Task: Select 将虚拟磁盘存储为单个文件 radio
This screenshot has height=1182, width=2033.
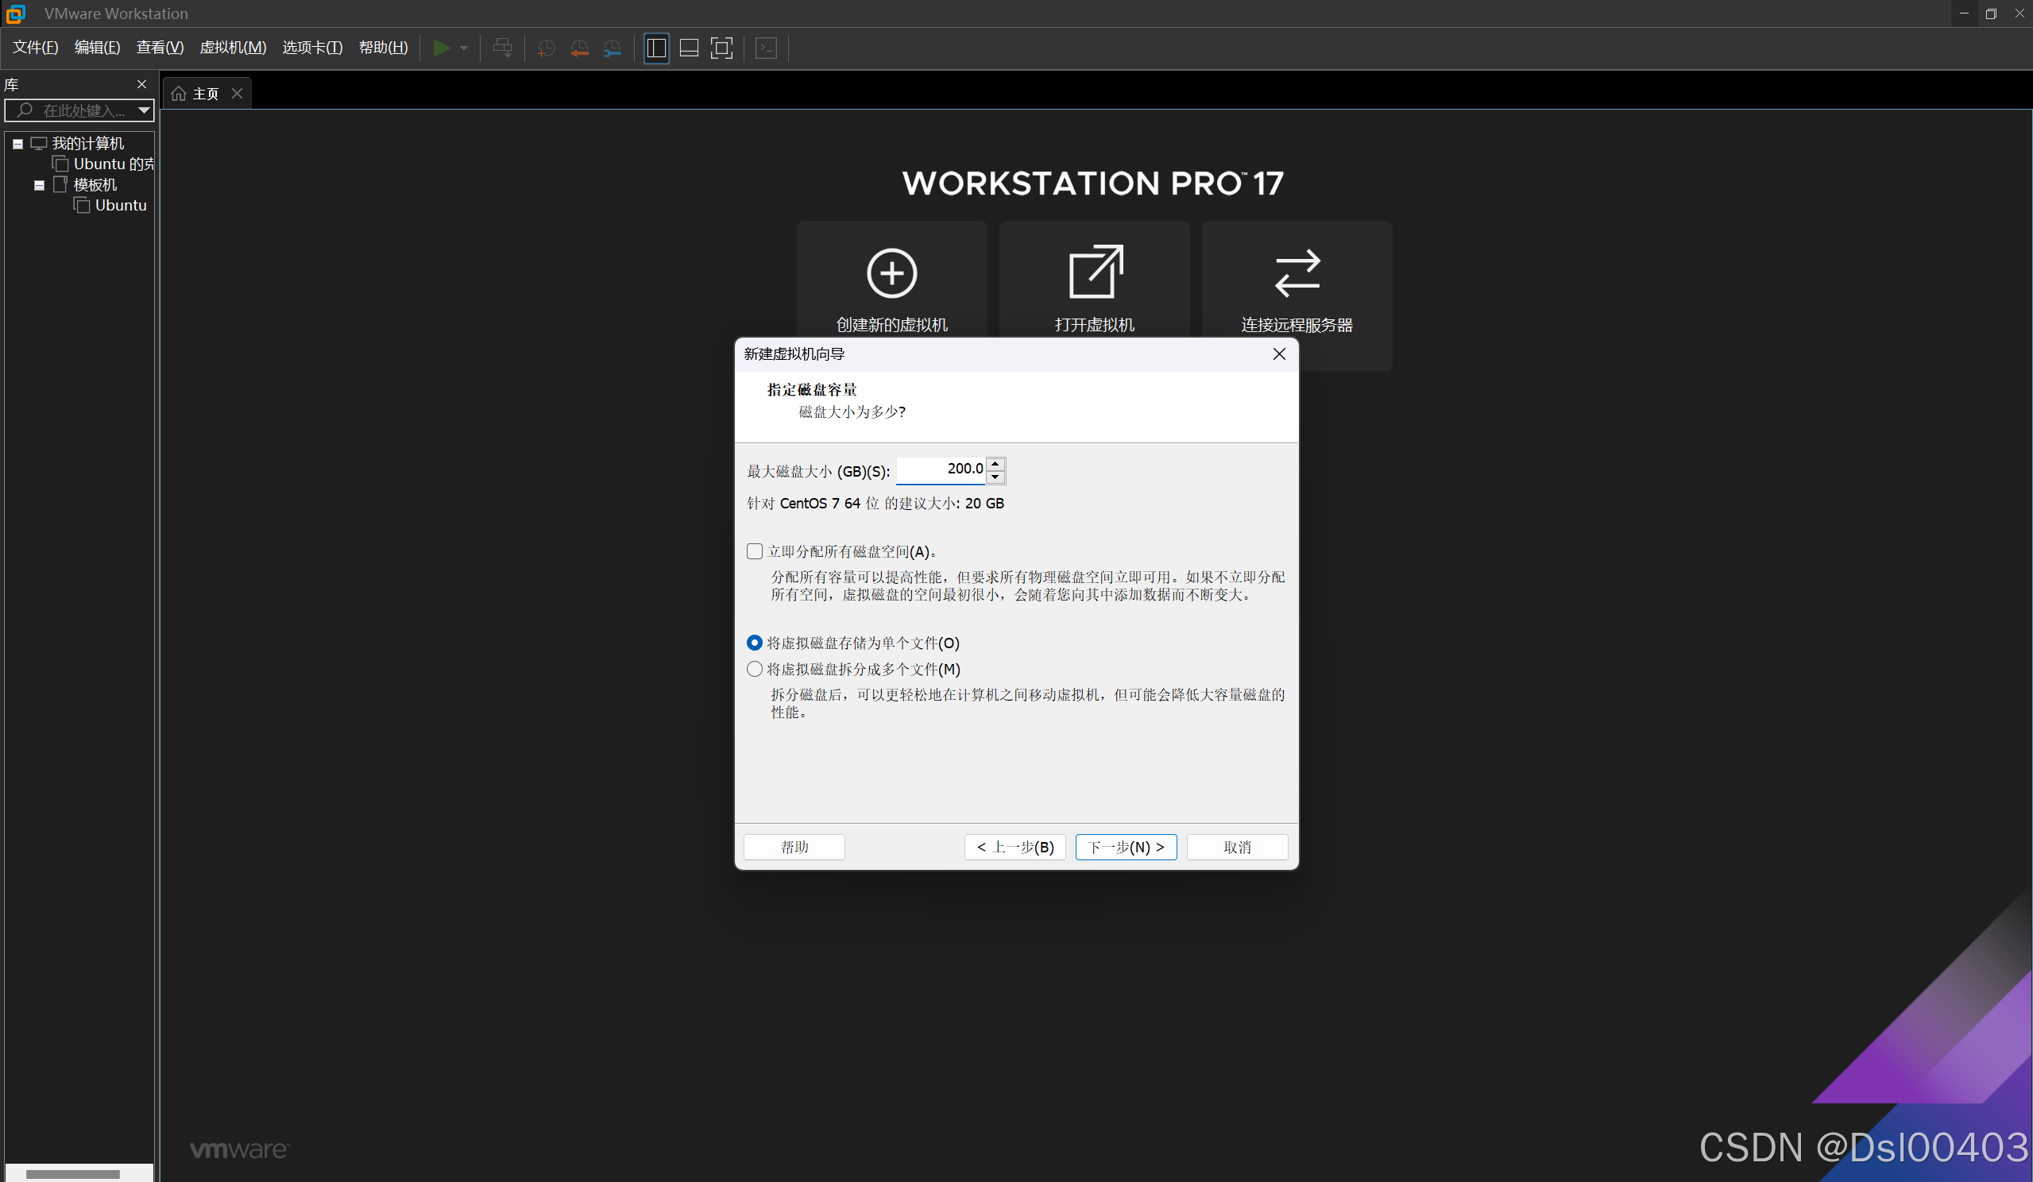Action: [754, 643]
